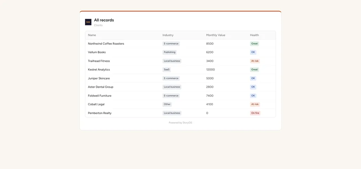The width and height of the screenshot is (361, 169).
Task: Click the Name column header
Action: pyautogui.click(x=92, y=35)
